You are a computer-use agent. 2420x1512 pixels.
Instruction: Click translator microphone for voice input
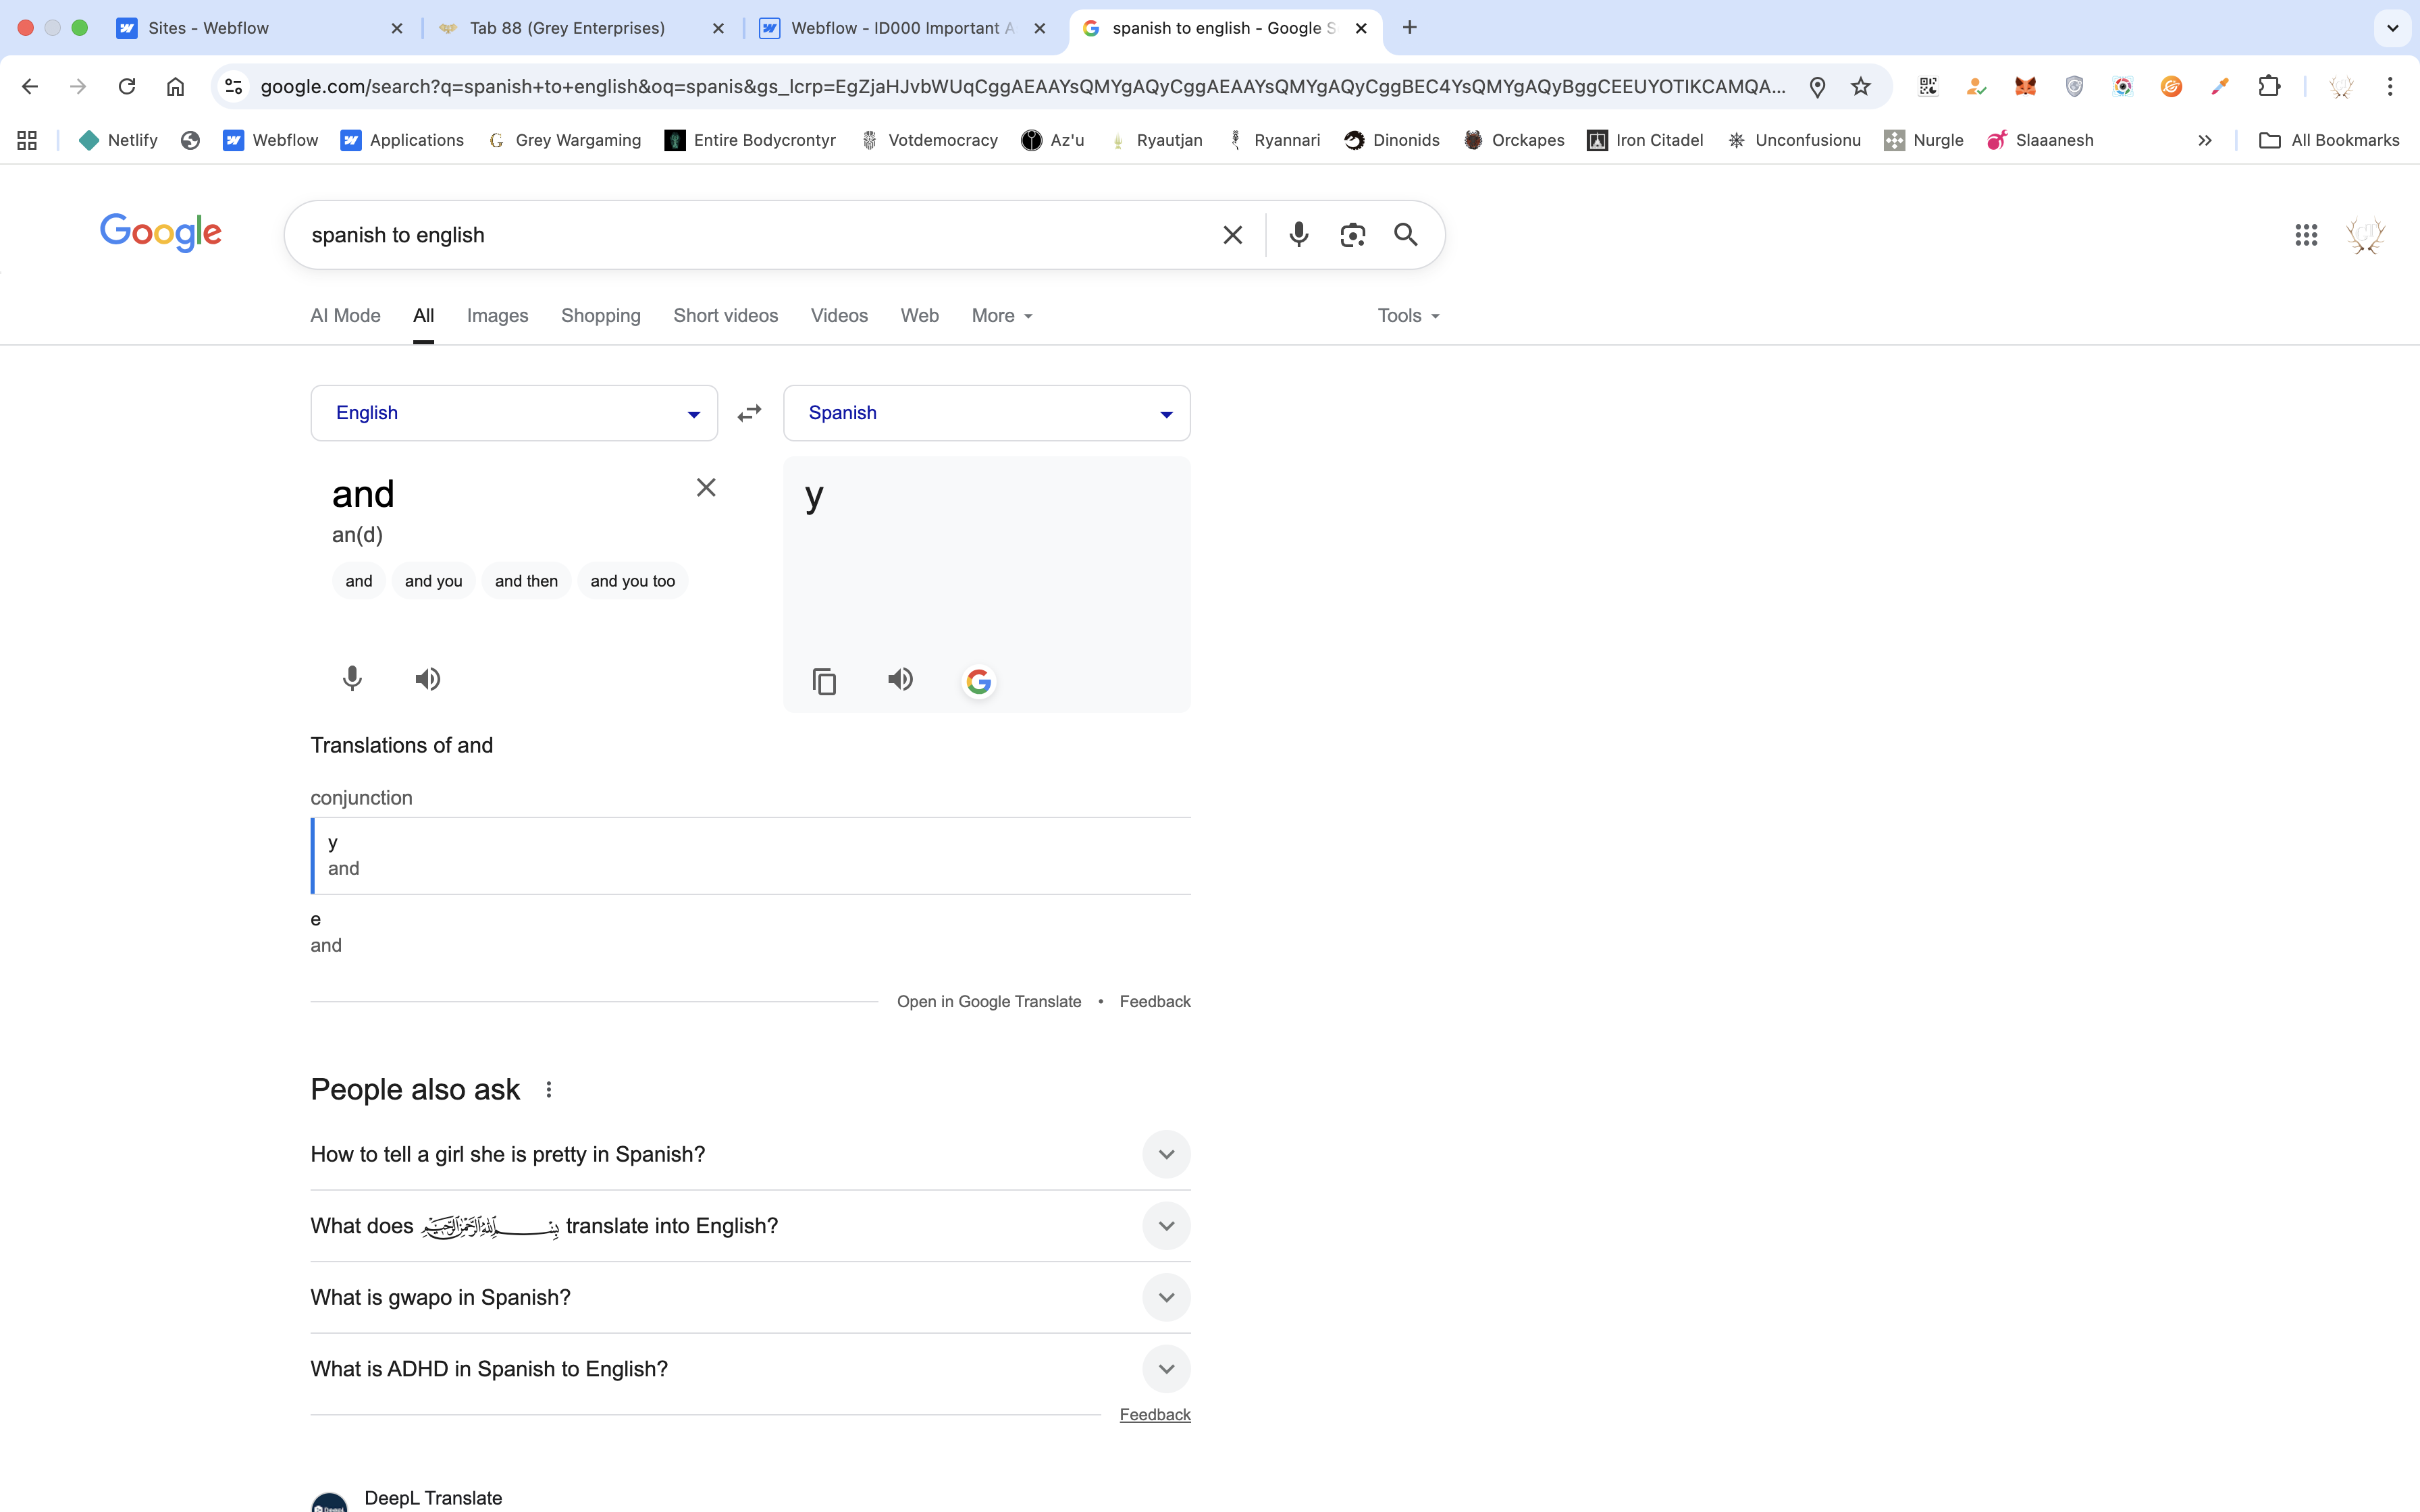click(x=352, y=679)
